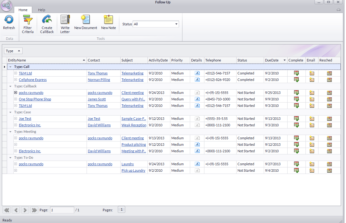Select the Home ribbon tab
The width and height of the screenshot is (346, 223).
click(23, 10)
